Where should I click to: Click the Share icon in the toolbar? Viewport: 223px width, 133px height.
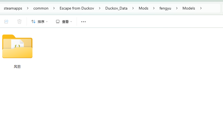(6, 22)
